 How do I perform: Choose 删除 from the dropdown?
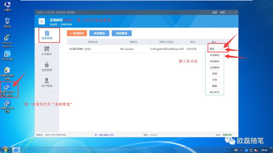215,86
